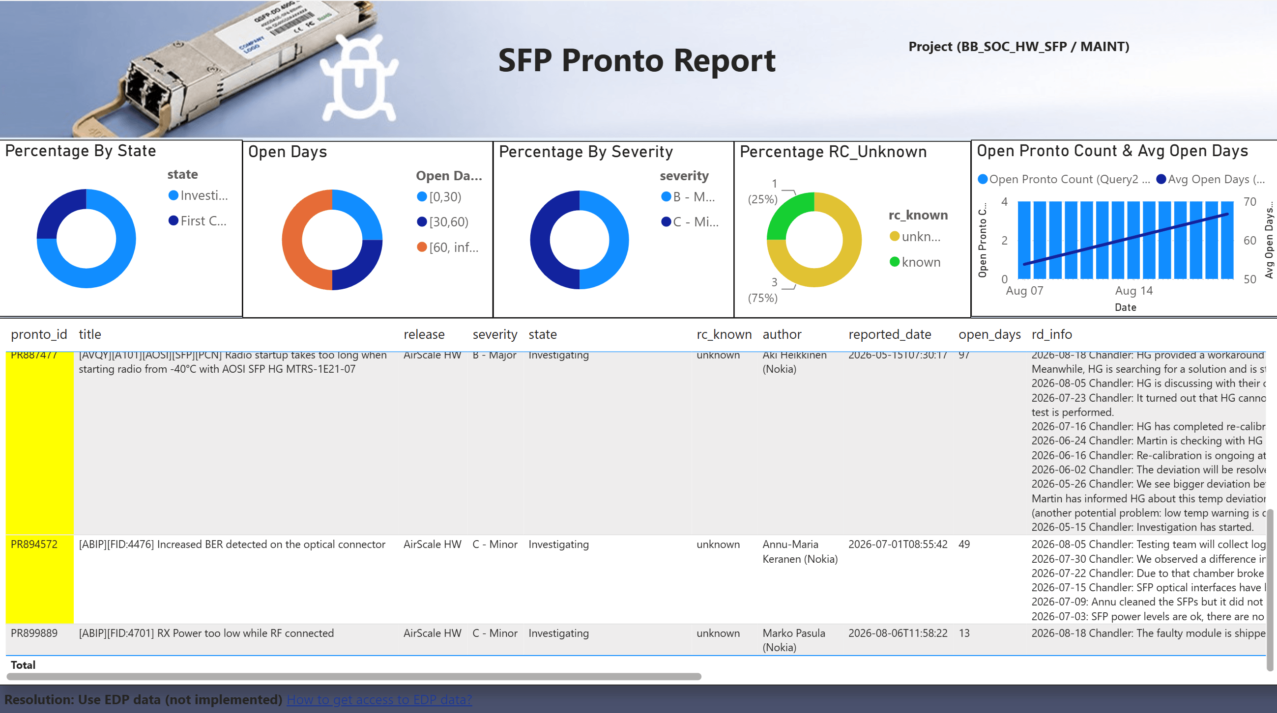Screen dimensions: 1277x713
Task: Sort table by rc_known column header
Action: 724,334
